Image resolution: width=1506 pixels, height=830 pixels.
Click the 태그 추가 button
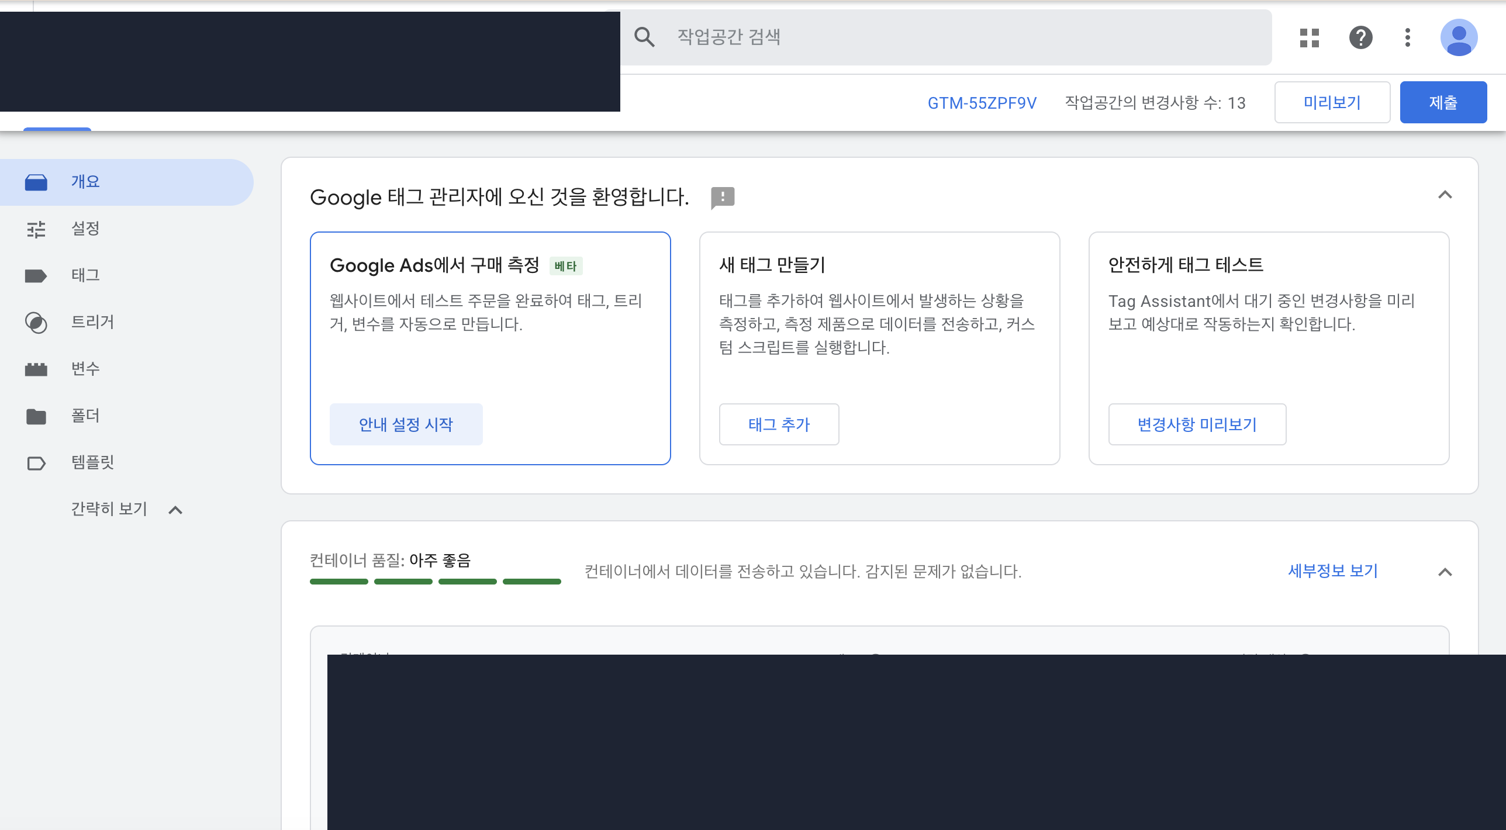[x=779, y=424]
